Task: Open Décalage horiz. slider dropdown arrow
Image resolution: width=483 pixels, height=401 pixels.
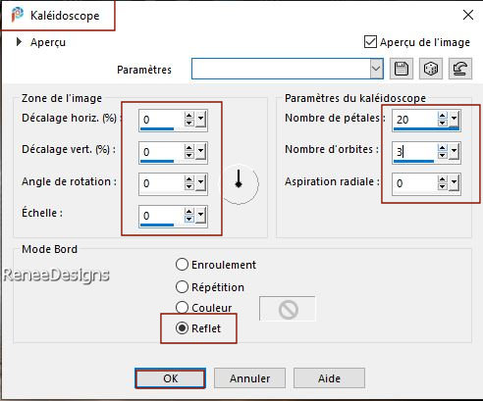Action: [x=200, y=120]
